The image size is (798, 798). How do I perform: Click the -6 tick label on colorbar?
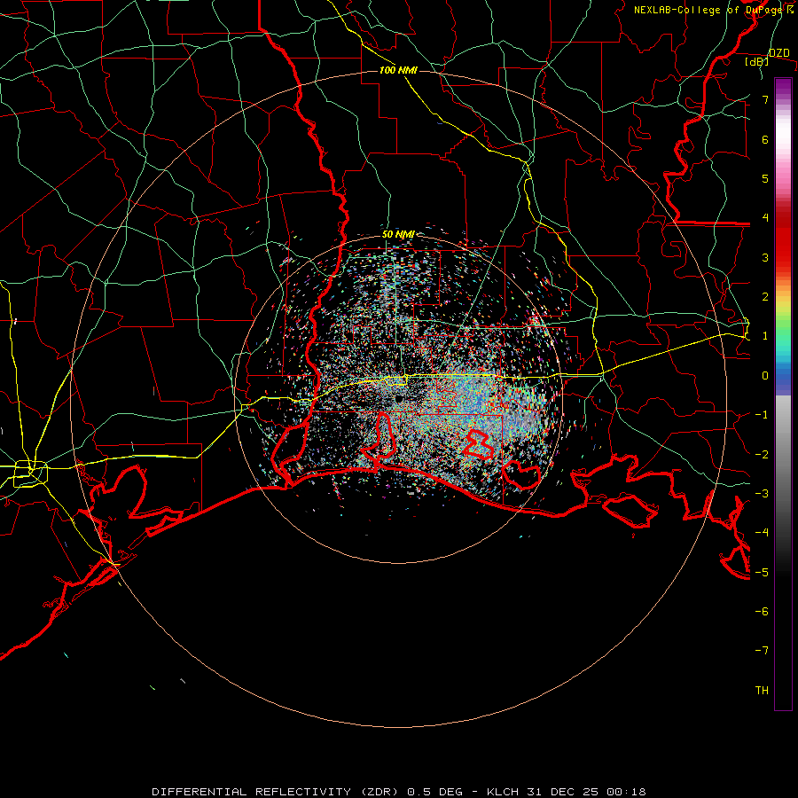(x=762, y=611)
